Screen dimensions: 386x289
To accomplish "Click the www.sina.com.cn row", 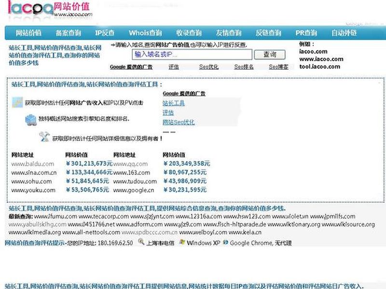I will click(x=34, y=172).
